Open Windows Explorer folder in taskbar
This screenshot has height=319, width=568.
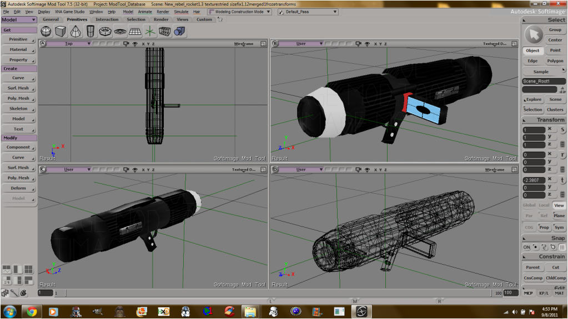tap(250, 311)
